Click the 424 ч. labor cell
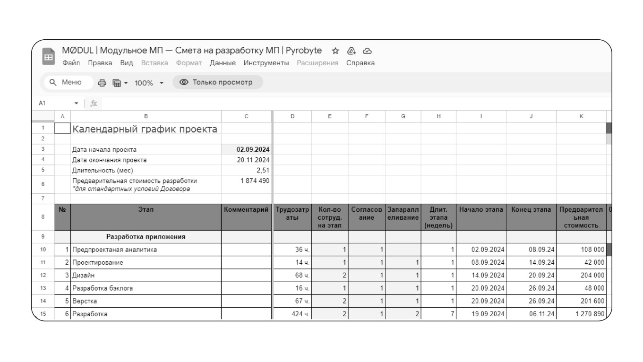Screen dimensions: 643x362 (292, 314)
